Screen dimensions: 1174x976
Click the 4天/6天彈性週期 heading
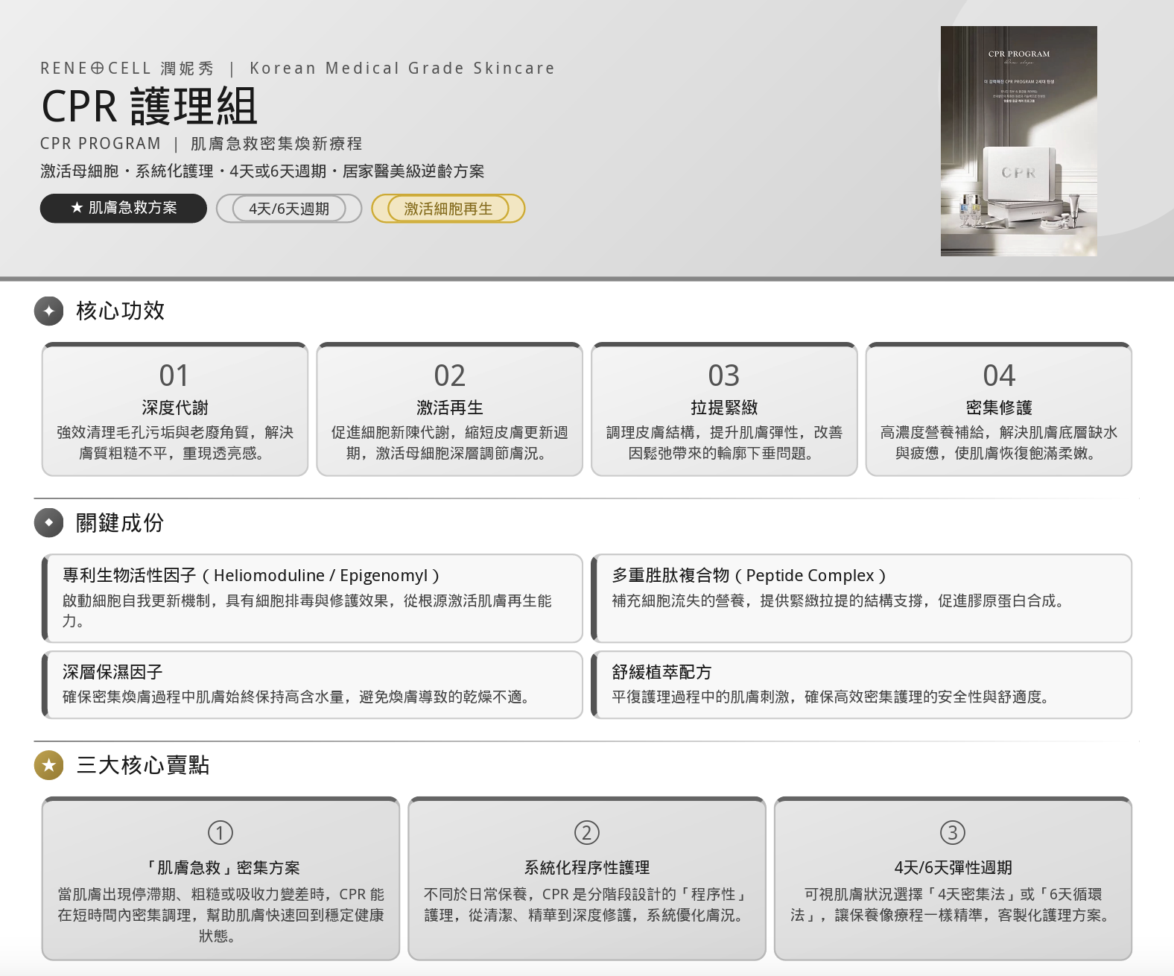tap(953, 868)
